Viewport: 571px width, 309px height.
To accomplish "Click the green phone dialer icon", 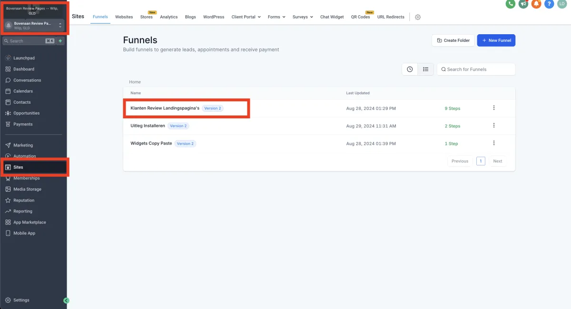I will tap(511, 4).
